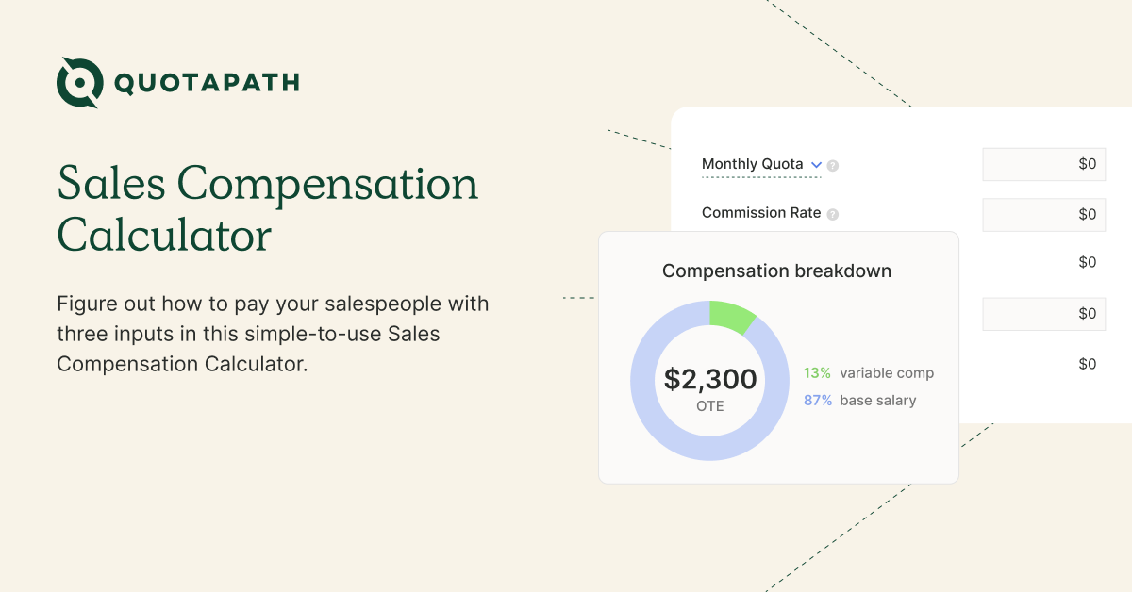Open the Monthly Quota selector label
The image size is (1132, 592).
pos(753,164)
